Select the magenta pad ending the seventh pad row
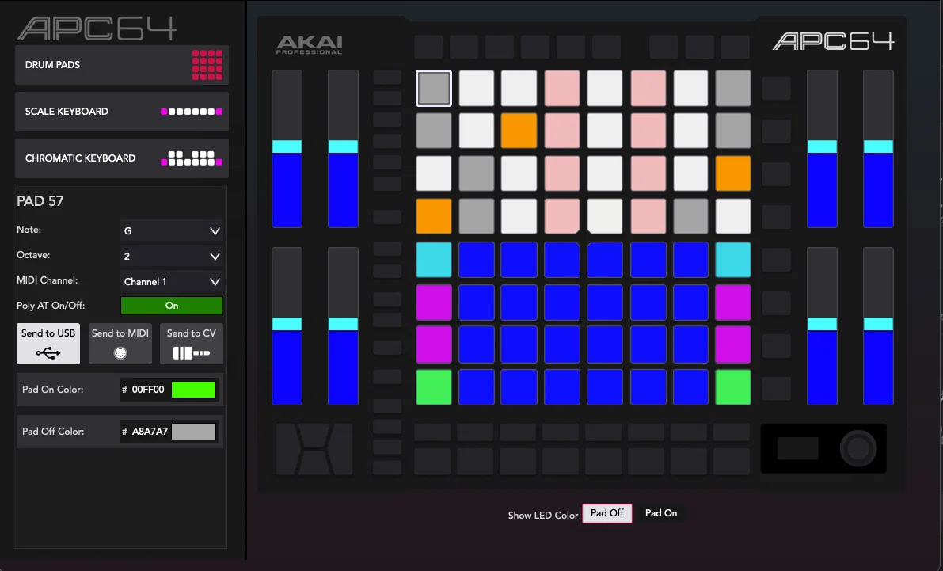Viewport: 943px width, 571px height. pos(733,345)
